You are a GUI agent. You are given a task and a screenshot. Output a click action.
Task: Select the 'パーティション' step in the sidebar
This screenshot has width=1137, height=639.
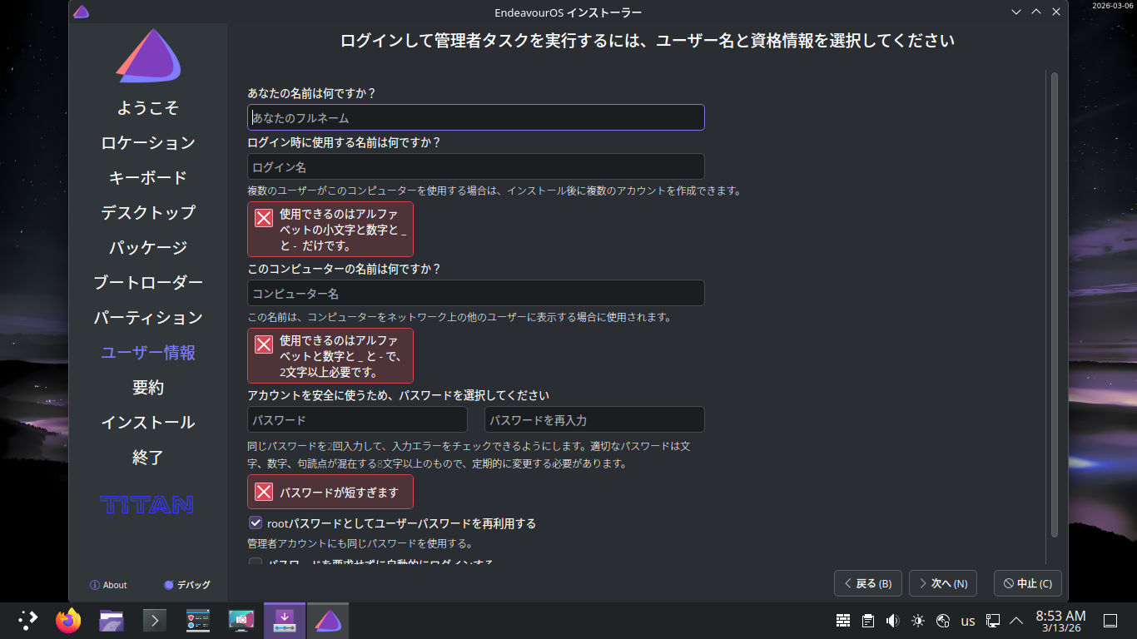coord(148,318)
